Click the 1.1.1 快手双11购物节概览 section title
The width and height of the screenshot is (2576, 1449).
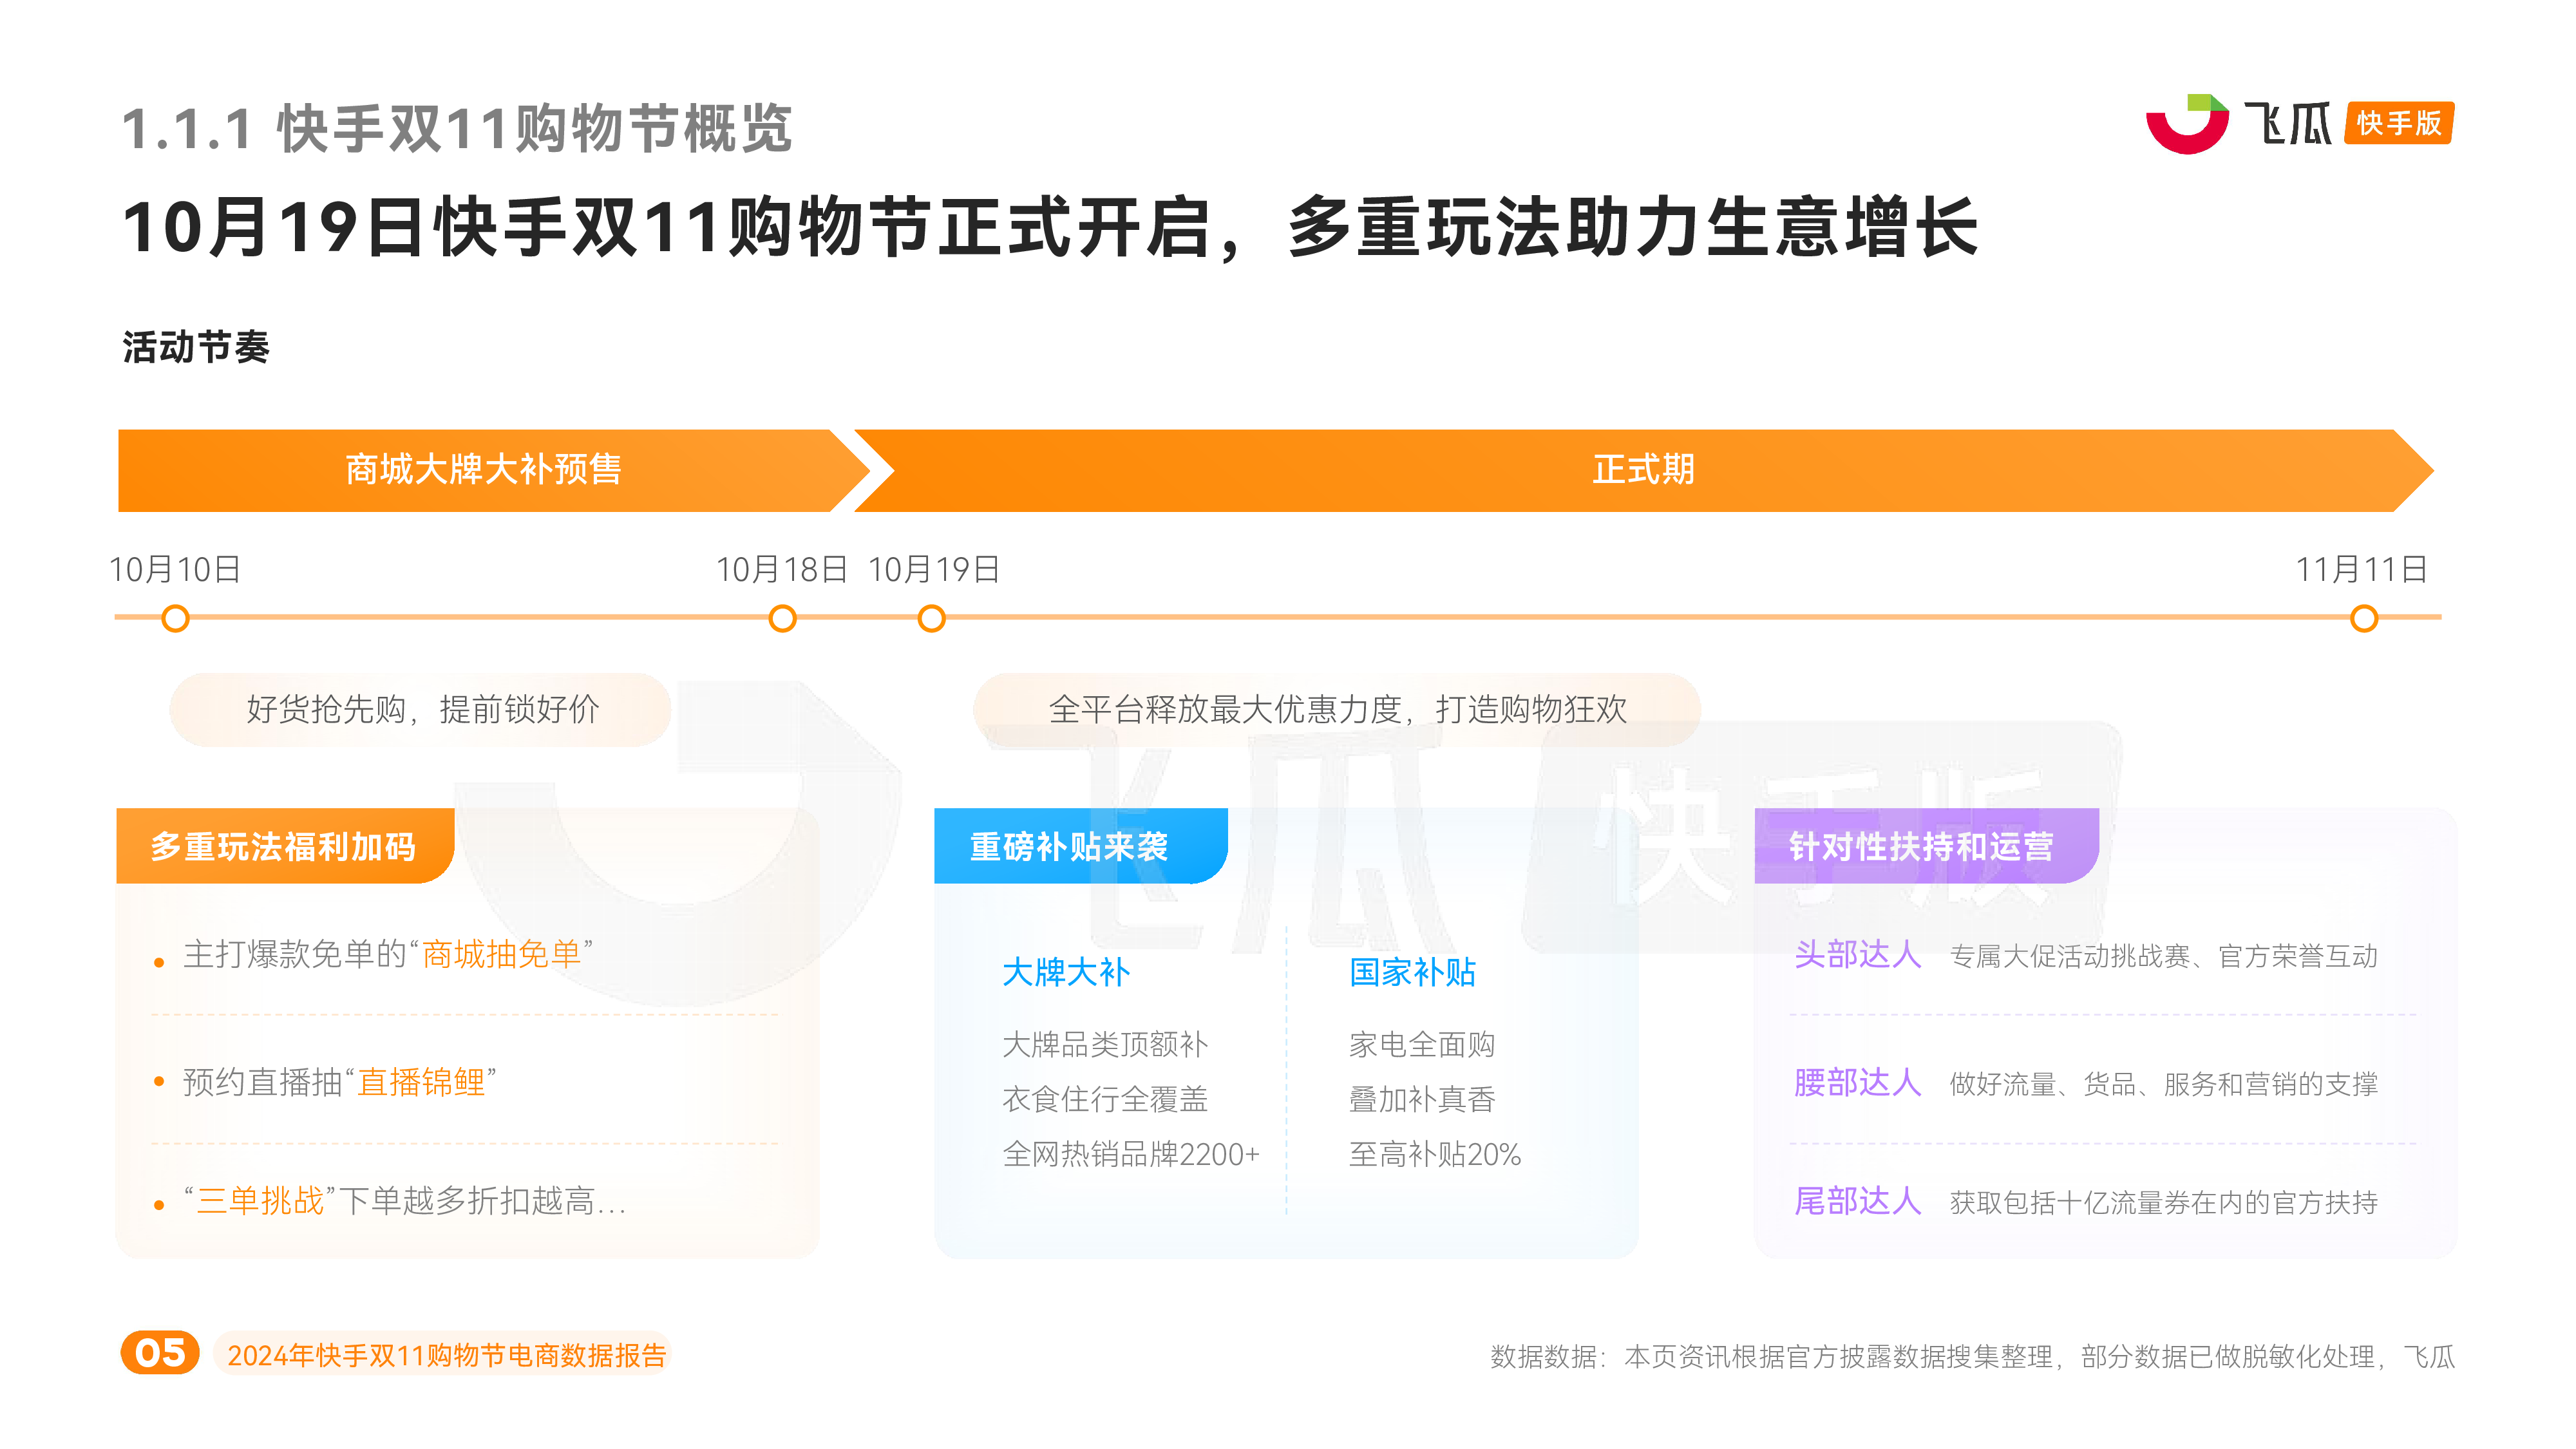(x=457, y=129)
